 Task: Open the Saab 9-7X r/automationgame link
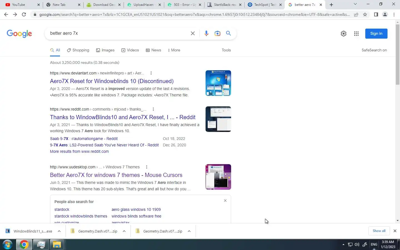84,139
